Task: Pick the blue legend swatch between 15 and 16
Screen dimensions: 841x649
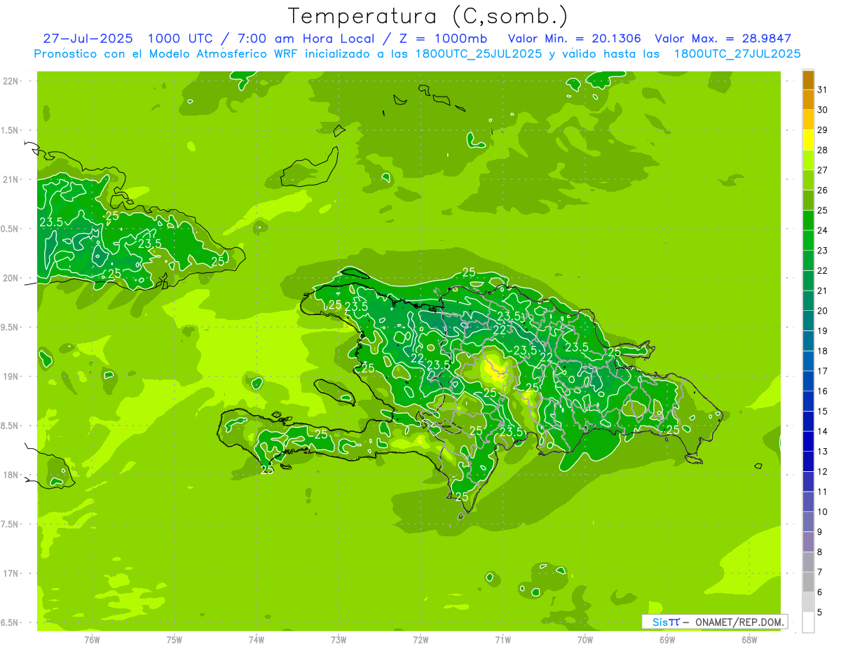Action: 808,401
